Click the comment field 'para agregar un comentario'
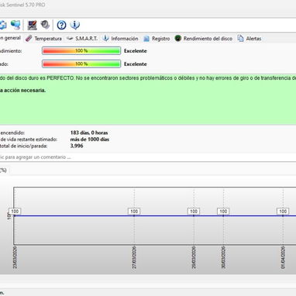296x296 pixels. pos(148,157)
